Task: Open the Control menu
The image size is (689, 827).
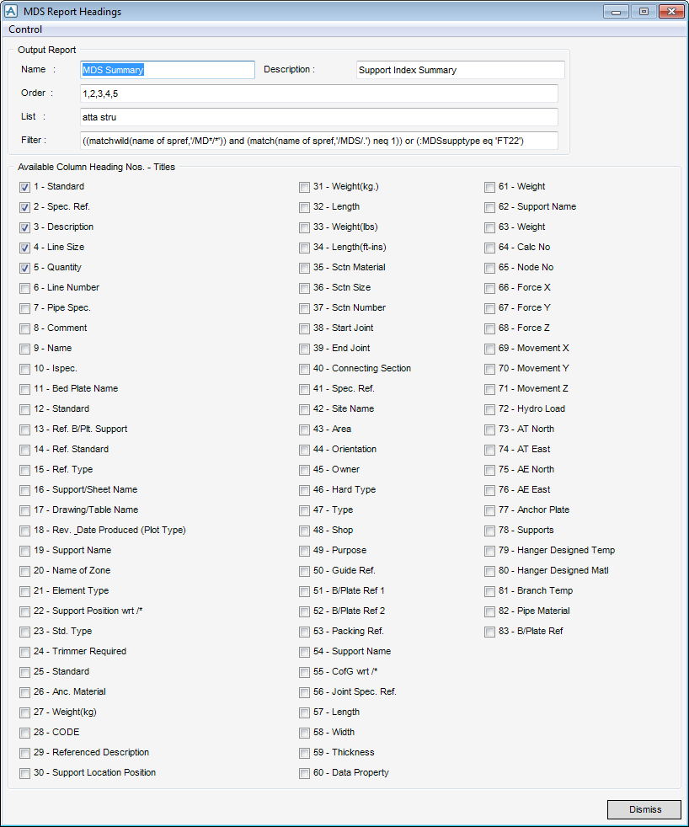Action: point(25,29)
